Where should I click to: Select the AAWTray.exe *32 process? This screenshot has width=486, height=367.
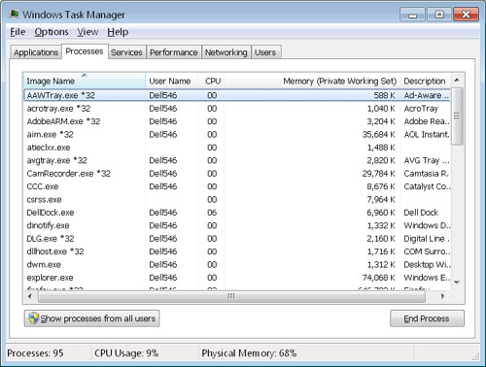coord(237,95)
